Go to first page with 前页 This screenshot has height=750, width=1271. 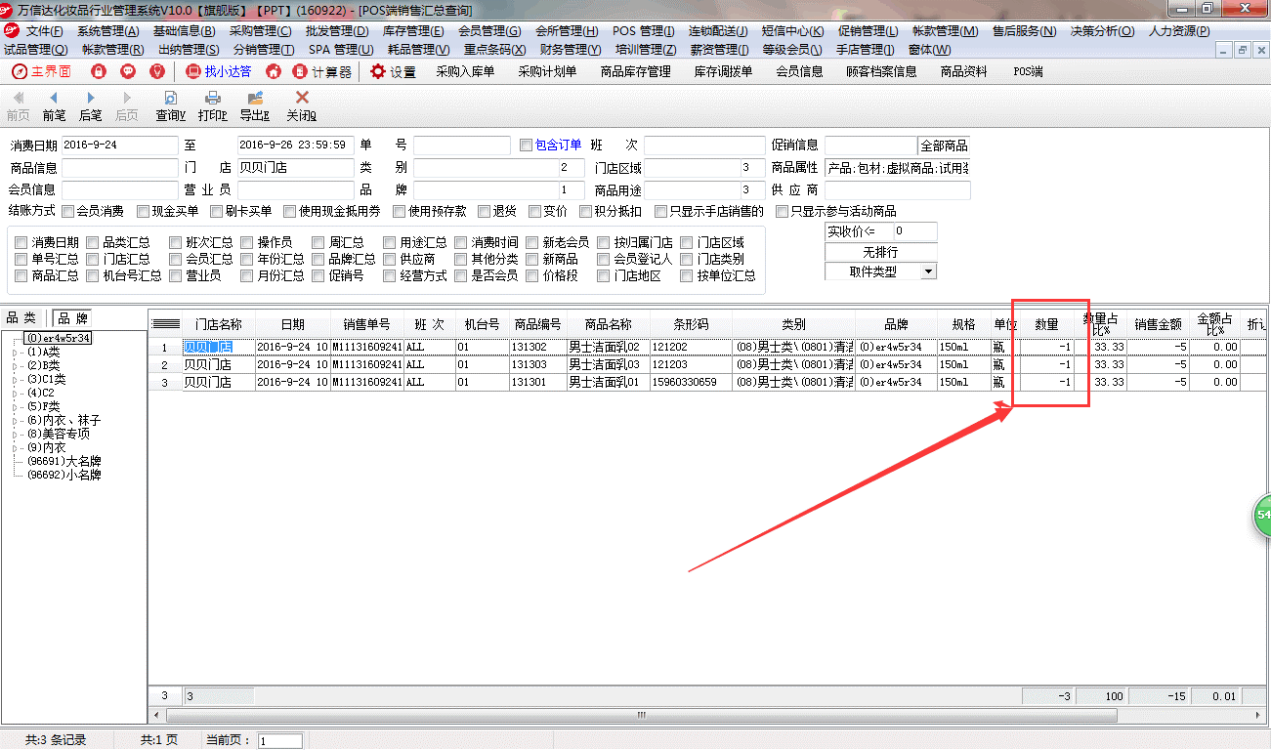[x=18, y=106]
